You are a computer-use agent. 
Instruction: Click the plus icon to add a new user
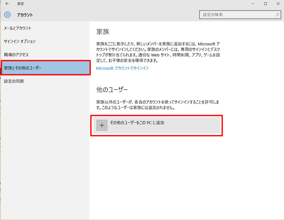pos(102,125)
